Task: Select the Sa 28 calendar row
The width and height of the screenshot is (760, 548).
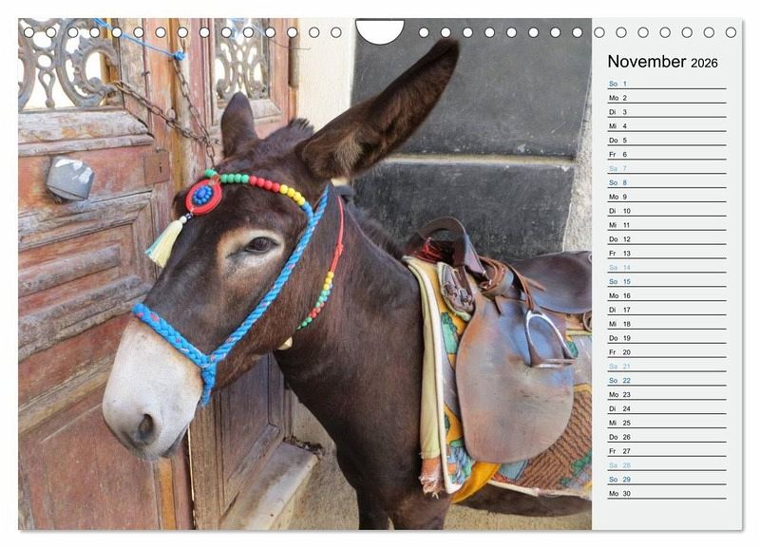Action: (x=667, y=465)
